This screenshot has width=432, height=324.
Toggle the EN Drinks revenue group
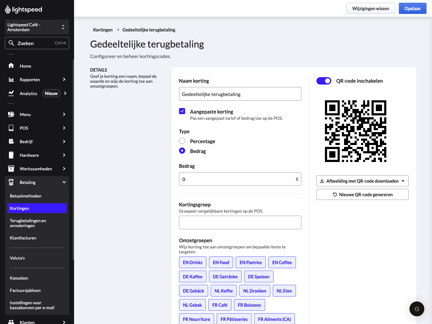pos(193,262)
